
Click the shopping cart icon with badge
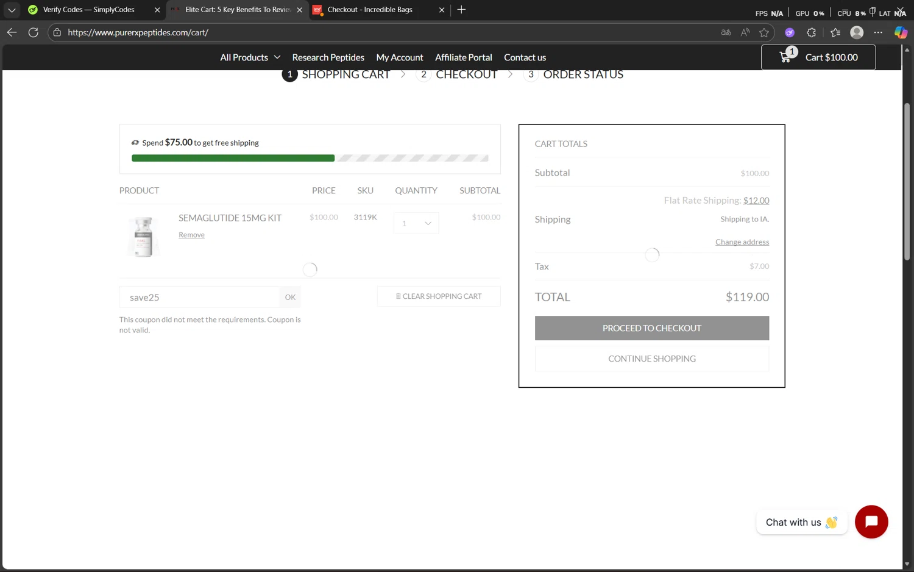[x=787, y=56]
